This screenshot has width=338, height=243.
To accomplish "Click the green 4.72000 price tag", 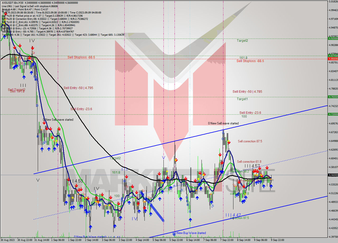I will point(333,114).
